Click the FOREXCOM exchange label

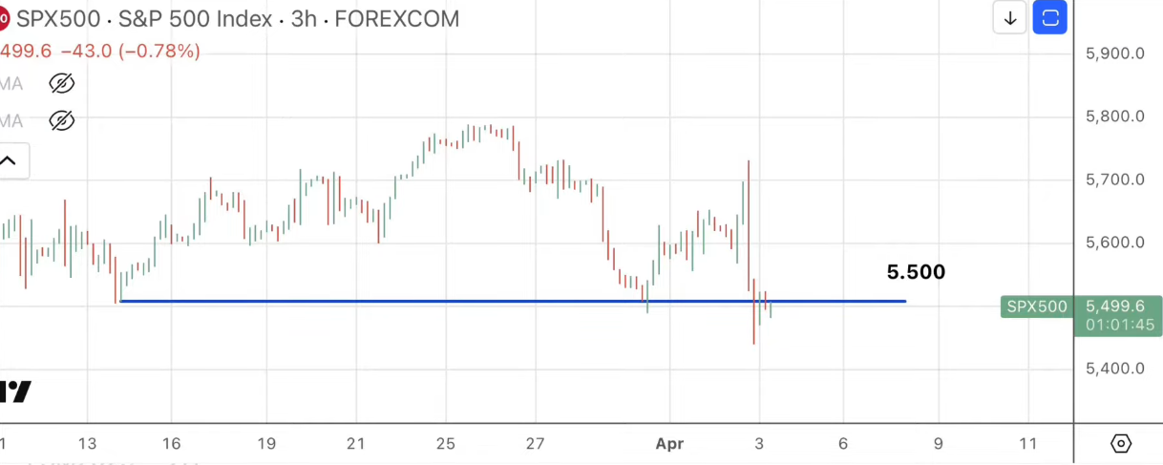396,19
